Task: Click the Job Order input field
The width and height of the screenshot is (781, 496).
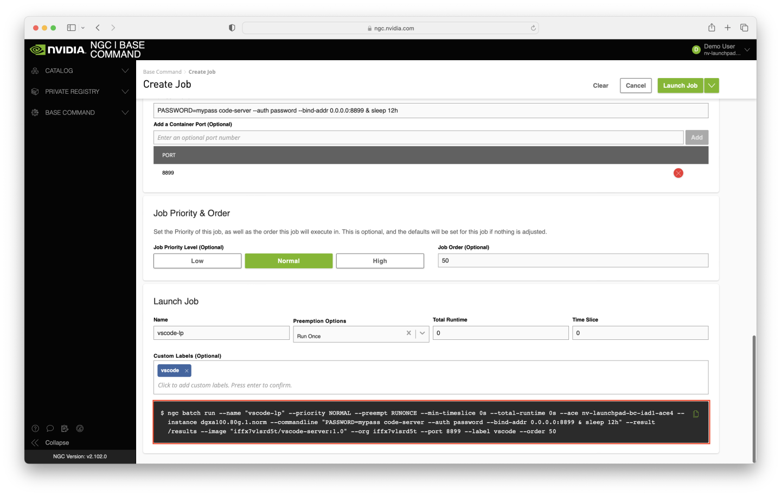Action: pyautogui.click(x=573, y=261)
